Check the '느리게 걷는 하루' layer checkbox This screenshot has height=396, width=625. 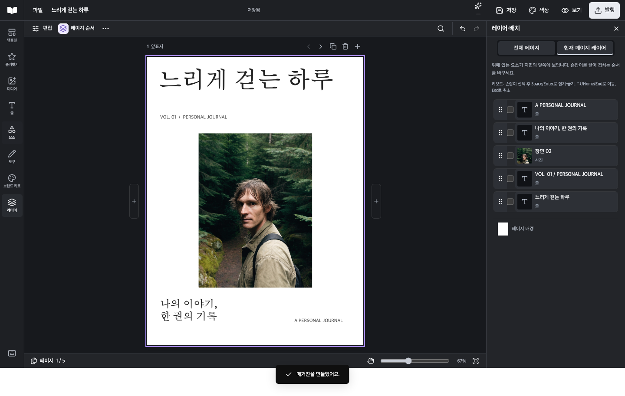click(x=510, y=202)
